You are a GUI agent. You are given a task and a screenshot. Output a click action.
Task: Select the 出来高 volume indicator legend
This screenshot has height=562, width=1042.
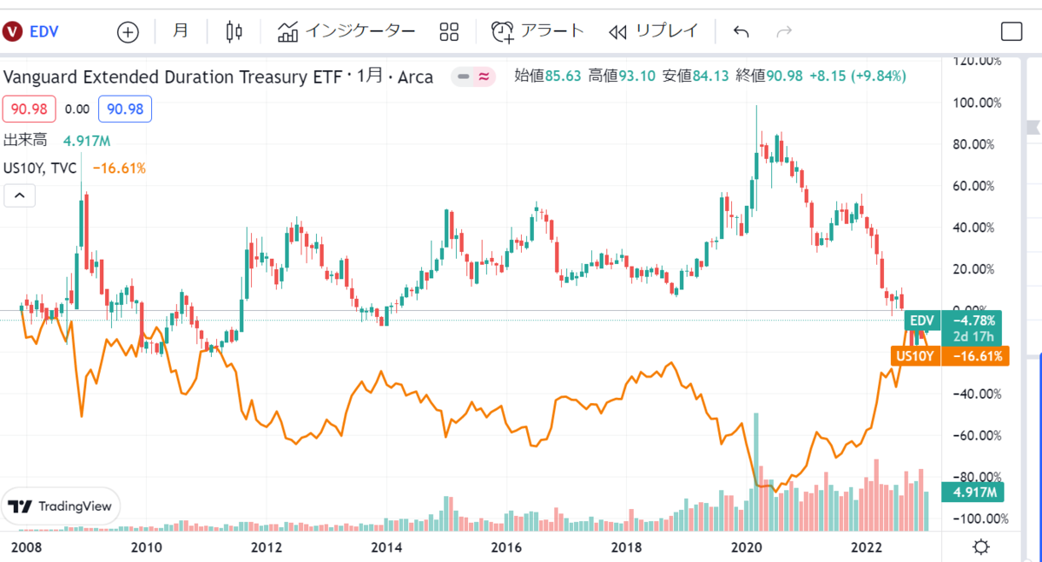[24, 140]
